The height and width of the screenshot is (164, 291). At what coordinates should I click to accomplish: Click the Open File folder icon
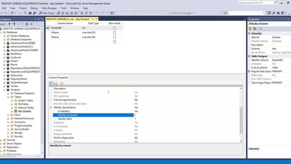click(x=25, y=13)
